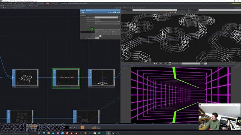Open the Primitive Group dropdown arrow
Screen dimensions: 241x135
point(119,18)
